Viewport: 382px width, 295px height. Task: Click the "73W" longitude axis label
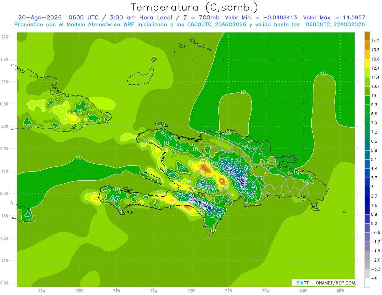pos(154,291)
